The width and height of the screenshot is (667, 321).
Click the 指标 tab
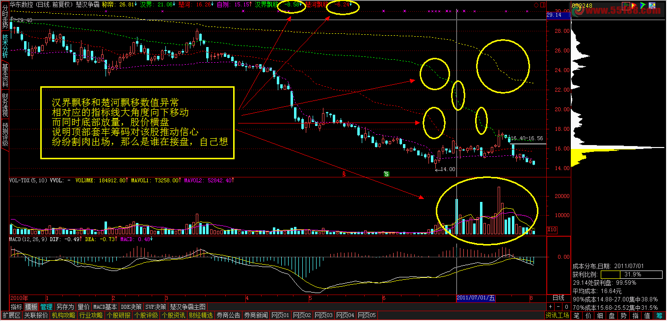click(x=17, y=307)
